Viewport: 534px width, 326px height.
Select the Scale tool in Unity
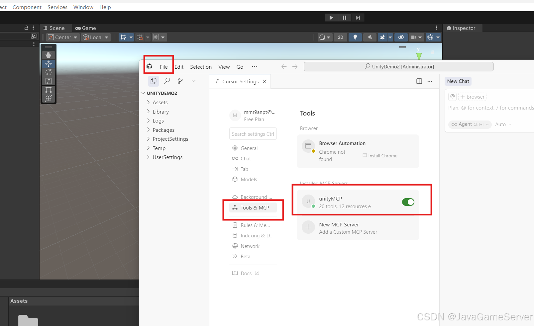(x=49, y=81)
